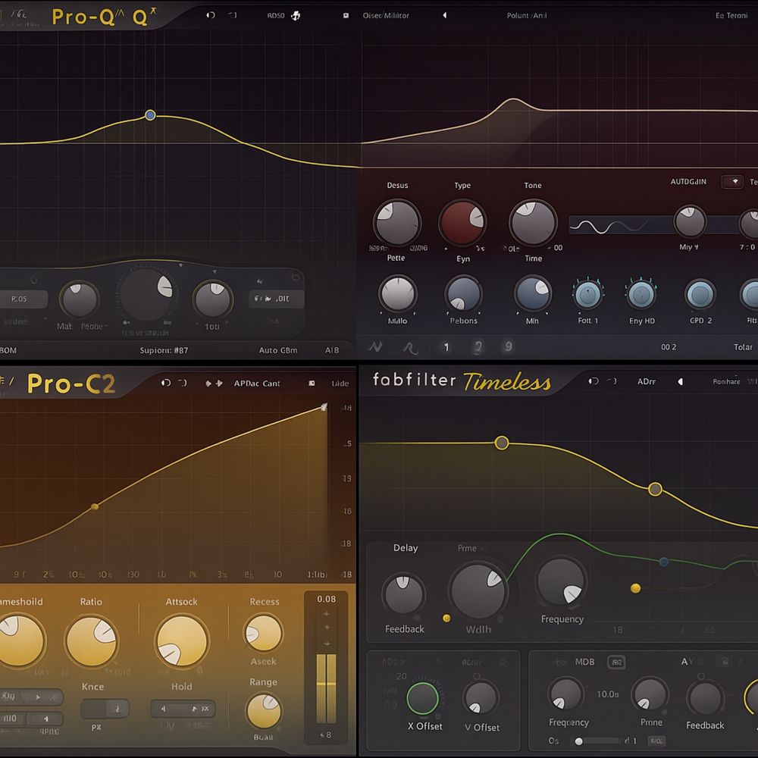The image size is (758, 758).
Task: Click the V Offset knob
Action: coord(481,697)
